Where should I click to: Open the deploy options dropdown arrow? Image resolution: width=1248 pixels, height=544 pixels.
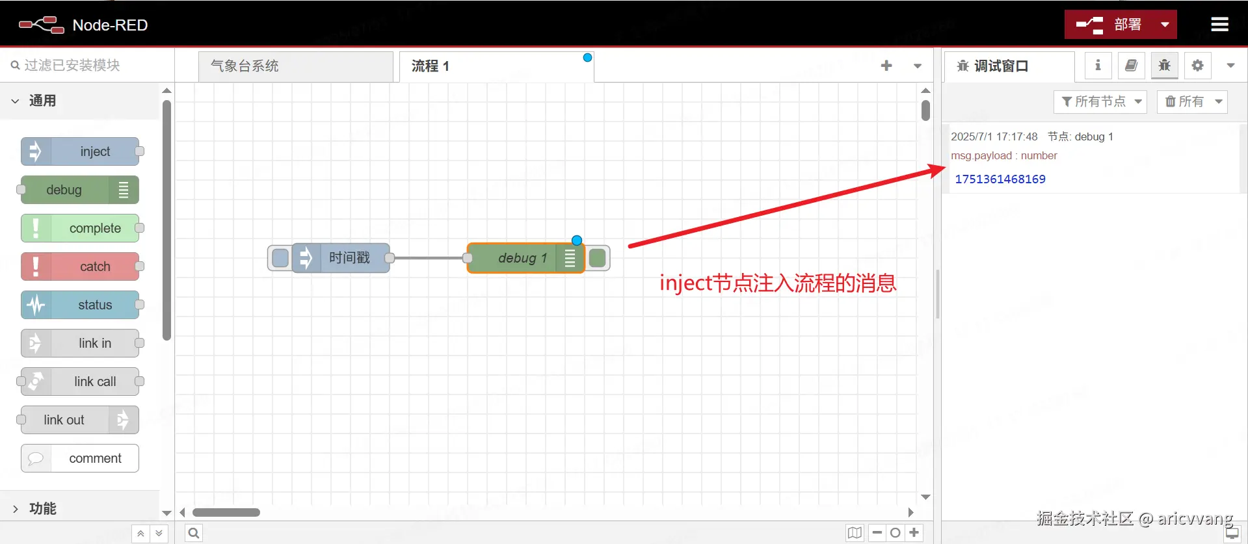[1165, 25]
